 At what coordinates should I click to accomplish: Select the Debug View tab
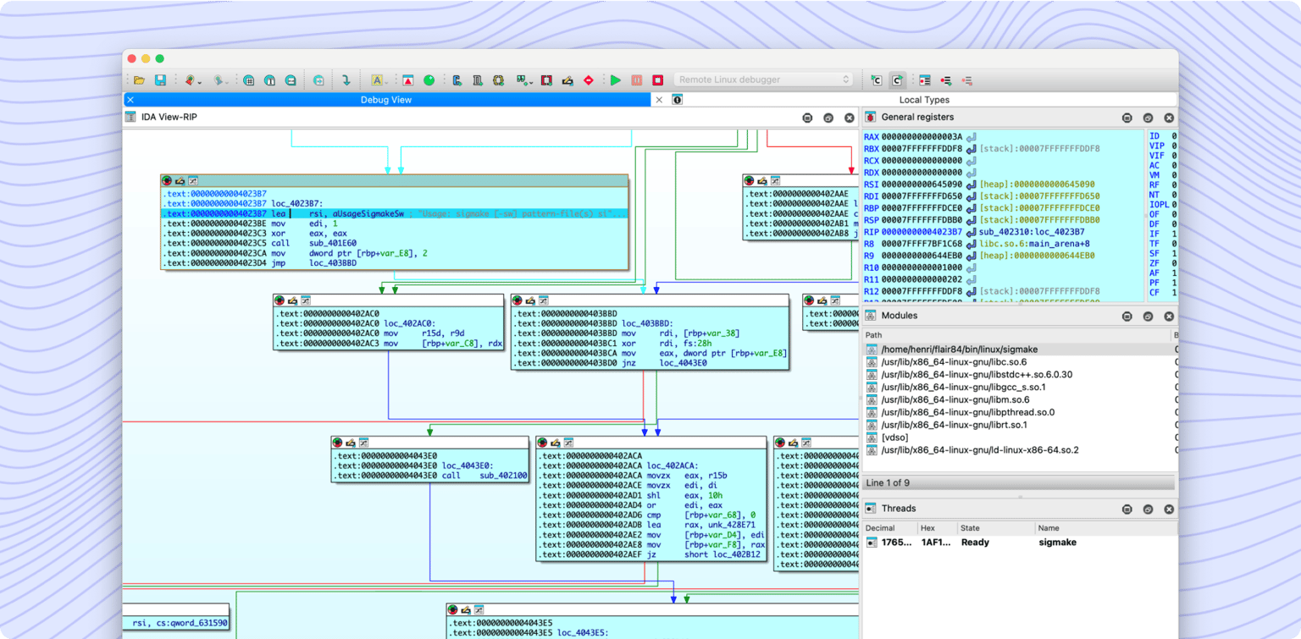(x=386, y=99)
